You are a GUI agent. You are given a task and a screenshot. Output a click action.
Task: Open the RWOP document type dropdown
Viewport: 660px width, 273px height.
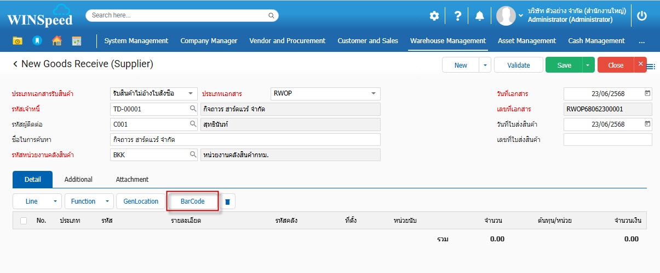pyautogui.click(x=373, y=93)
